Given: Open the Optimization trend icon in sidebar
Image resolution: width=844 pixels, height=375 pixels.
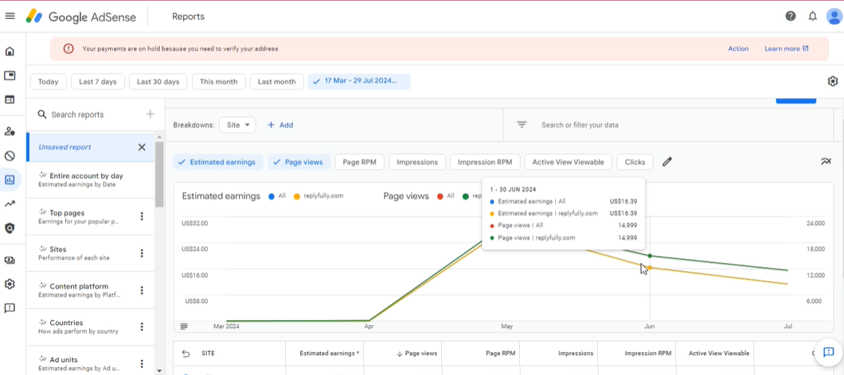Looking at the screenshot, I should pyautogui.click(x=10, y=203).
